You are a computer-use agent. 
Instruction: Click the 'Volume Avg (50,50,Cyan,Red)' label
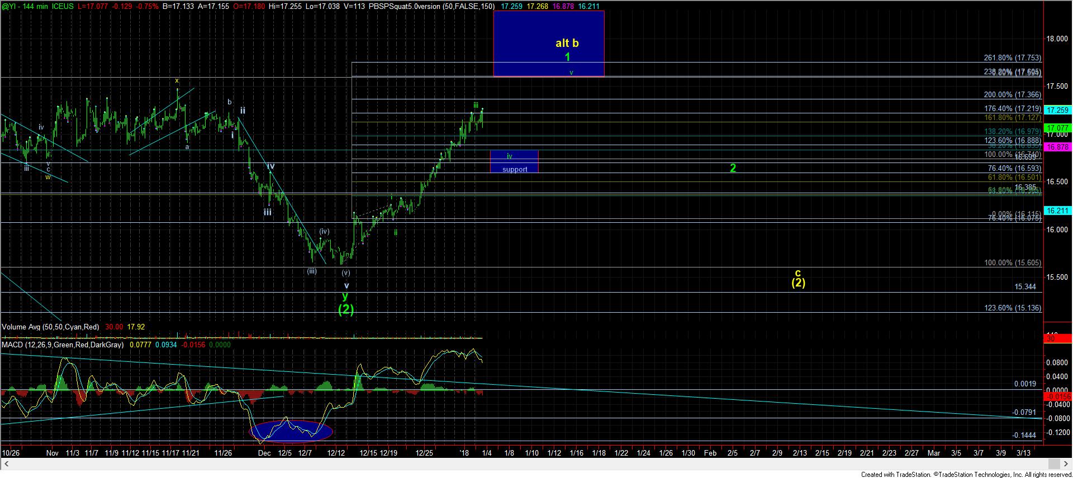[50, 327]
